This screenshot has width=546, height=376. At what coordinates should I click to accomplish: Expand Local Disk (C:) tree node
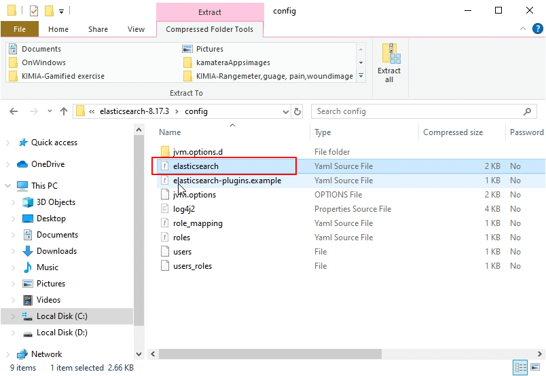pyautogui.click(x=13, y=316)
